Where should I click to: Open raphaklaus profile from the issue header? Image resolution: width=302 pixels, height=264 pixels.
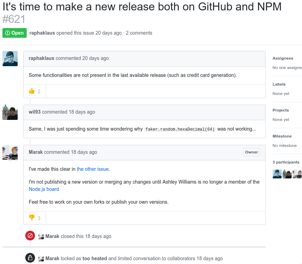pyautogui.click(x=42, y=33)
